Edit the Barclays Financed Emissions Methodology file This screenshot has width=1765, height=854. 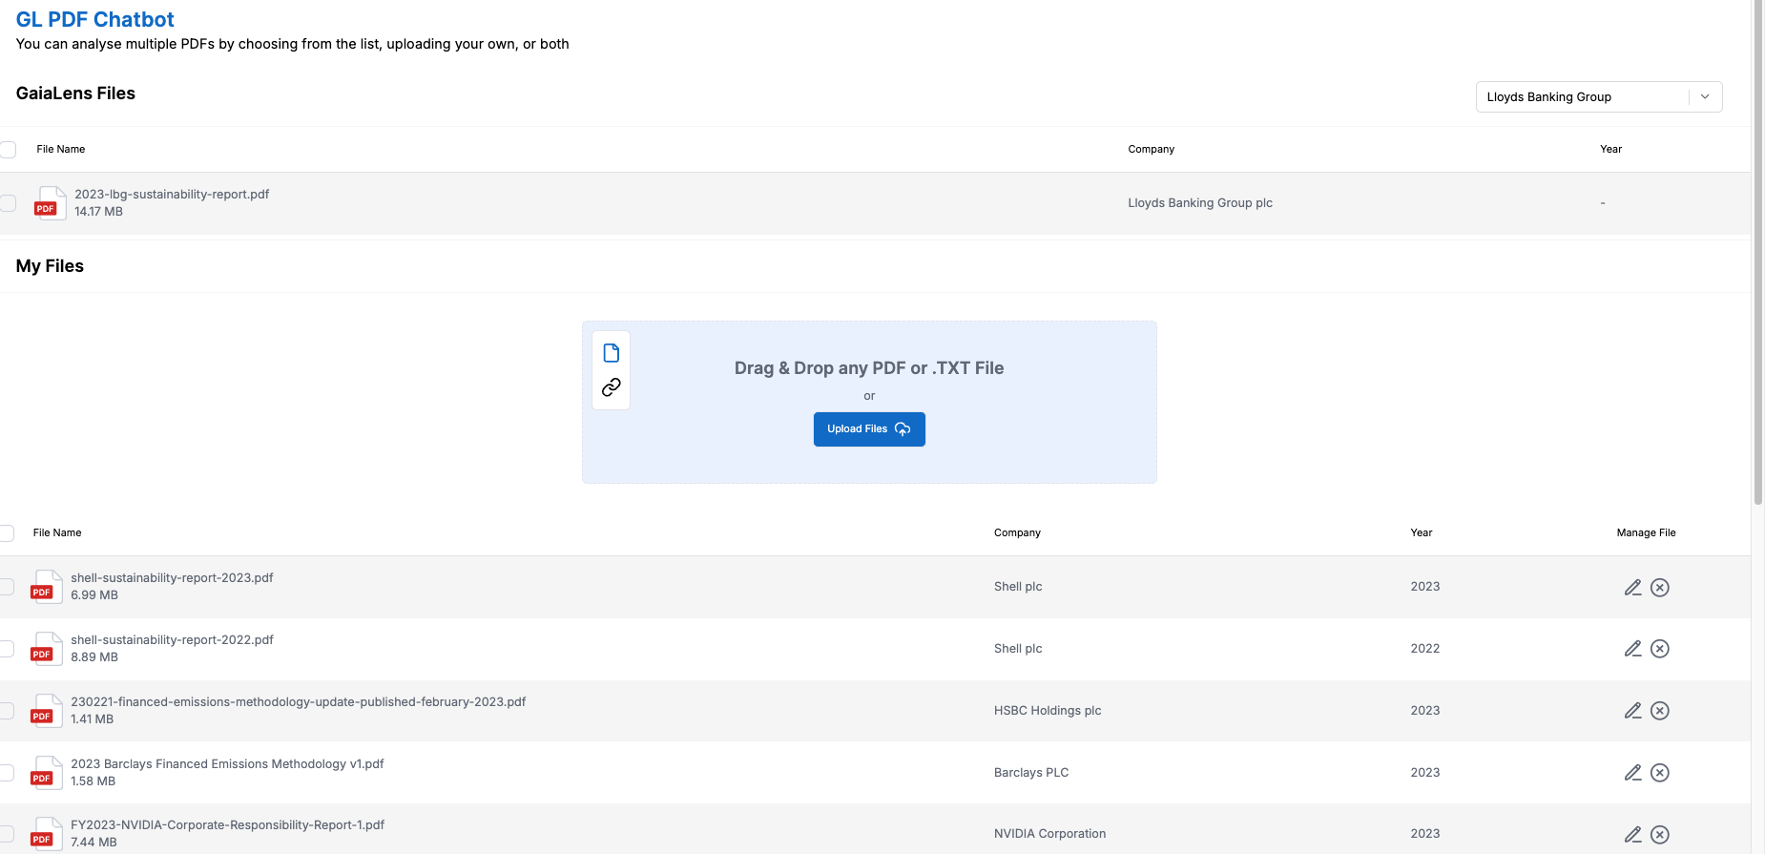click(1632, 773)
